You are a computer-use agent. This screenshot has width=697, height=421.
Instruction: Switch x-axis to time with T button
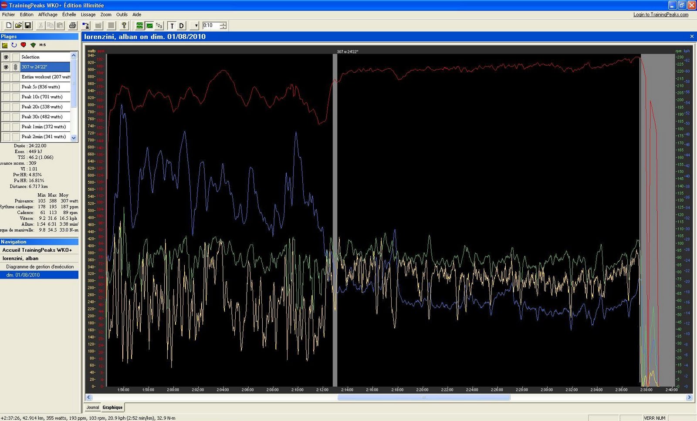pos(172,26)
